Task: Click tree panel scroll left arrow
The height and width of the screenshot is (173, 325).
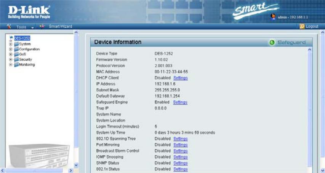Action: pos(3,170)
